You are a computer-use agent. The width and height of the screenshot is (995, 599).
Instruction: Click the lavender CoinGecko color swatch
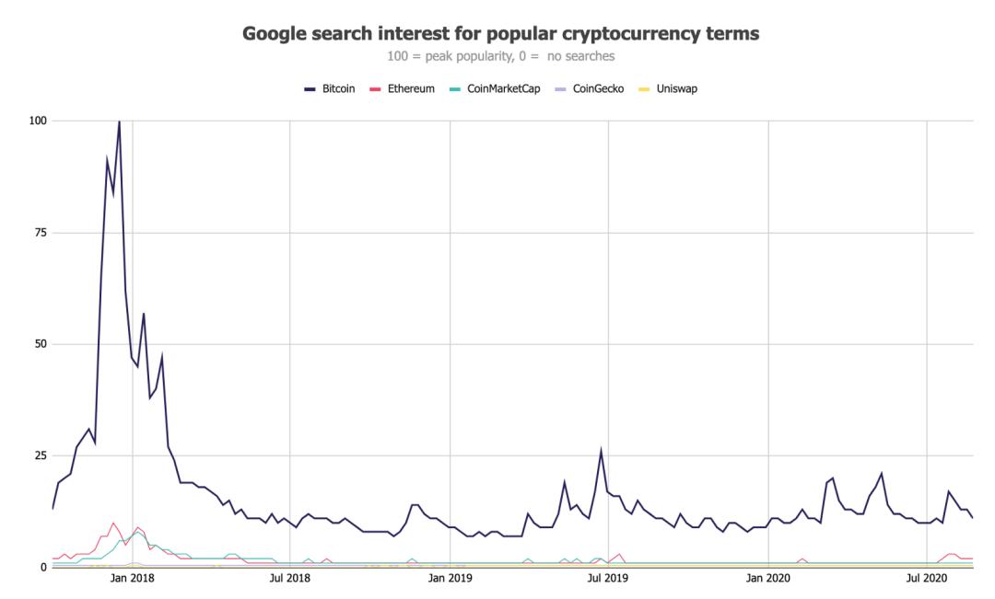point(560,89)
